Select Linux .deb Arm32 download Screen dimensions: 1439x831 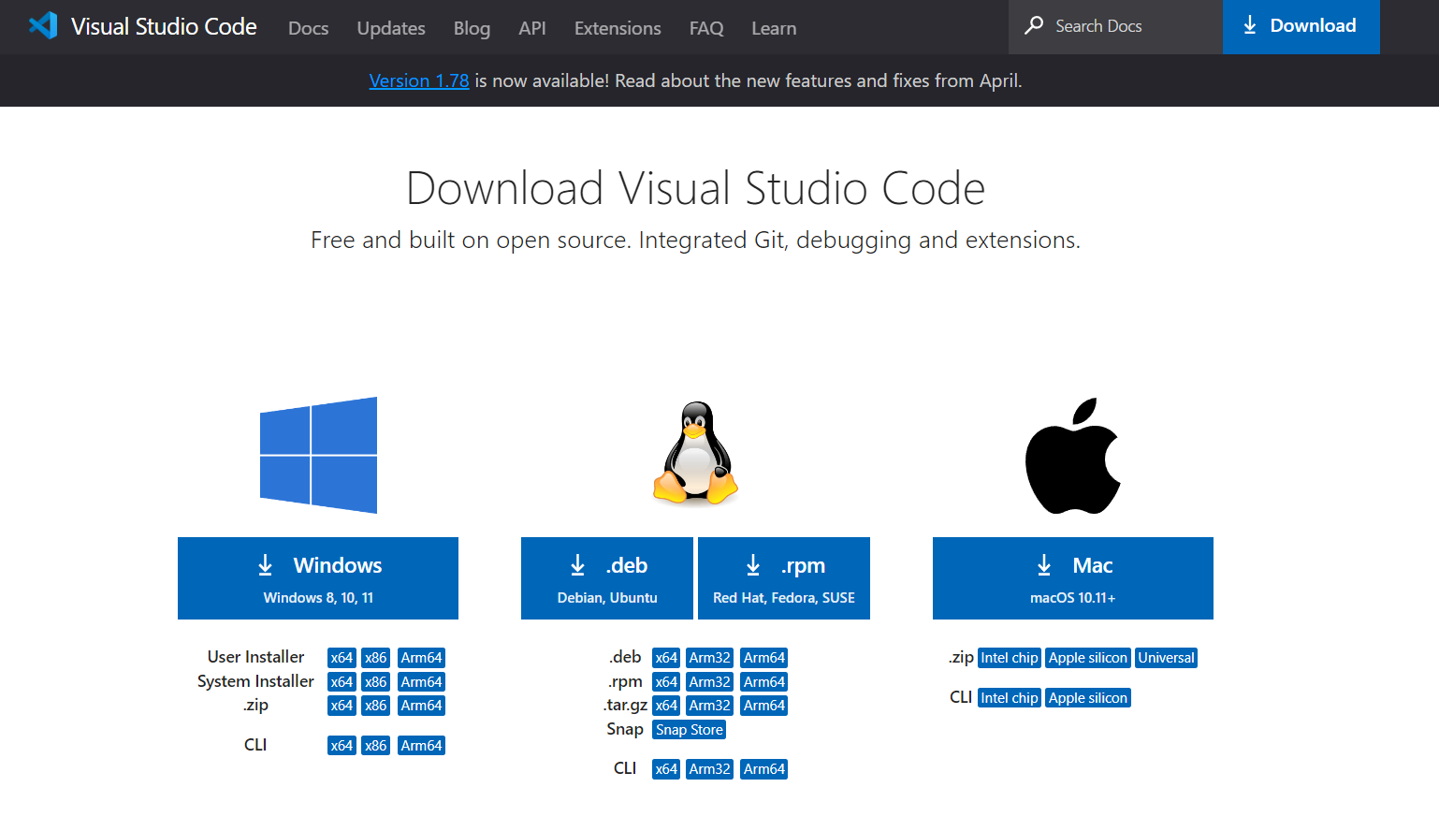(x=709, y=658)
